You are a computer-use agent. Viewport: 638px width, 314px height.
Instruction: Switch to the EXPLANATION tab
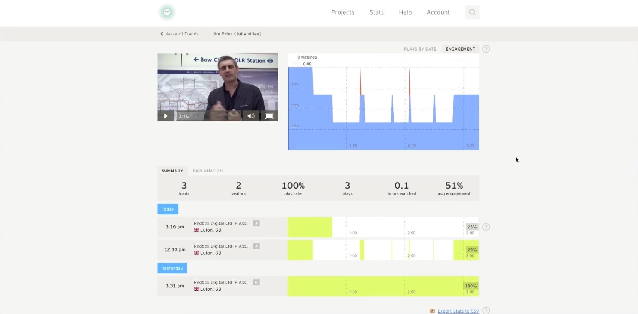[208, 171]
